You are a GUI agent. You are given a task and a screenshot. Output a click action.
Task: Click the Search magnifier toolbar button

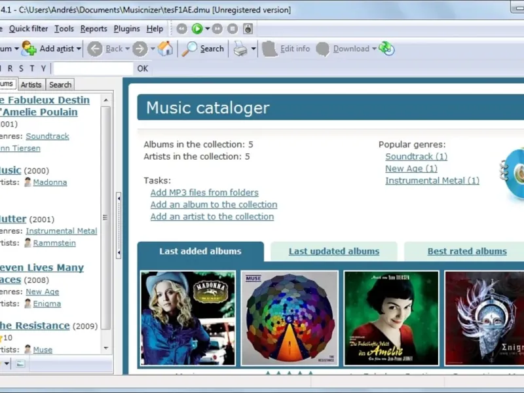pos(203,48)
